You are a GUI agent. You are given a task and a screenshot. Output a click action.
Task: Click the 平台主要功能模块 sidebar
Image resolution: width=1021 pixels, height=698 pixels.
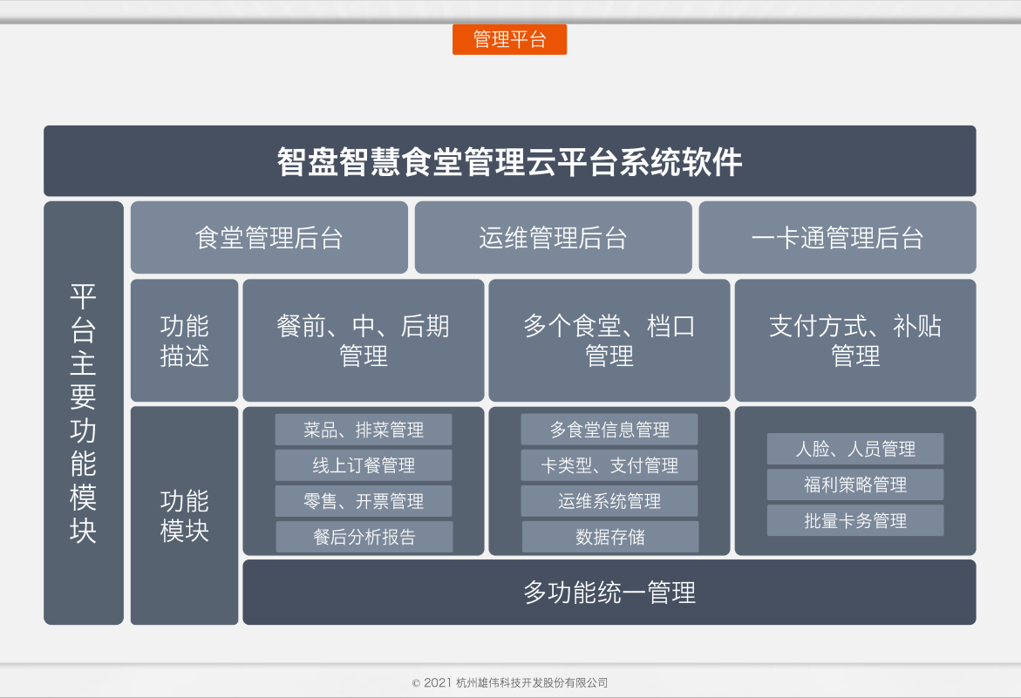[x=84, y=412]
